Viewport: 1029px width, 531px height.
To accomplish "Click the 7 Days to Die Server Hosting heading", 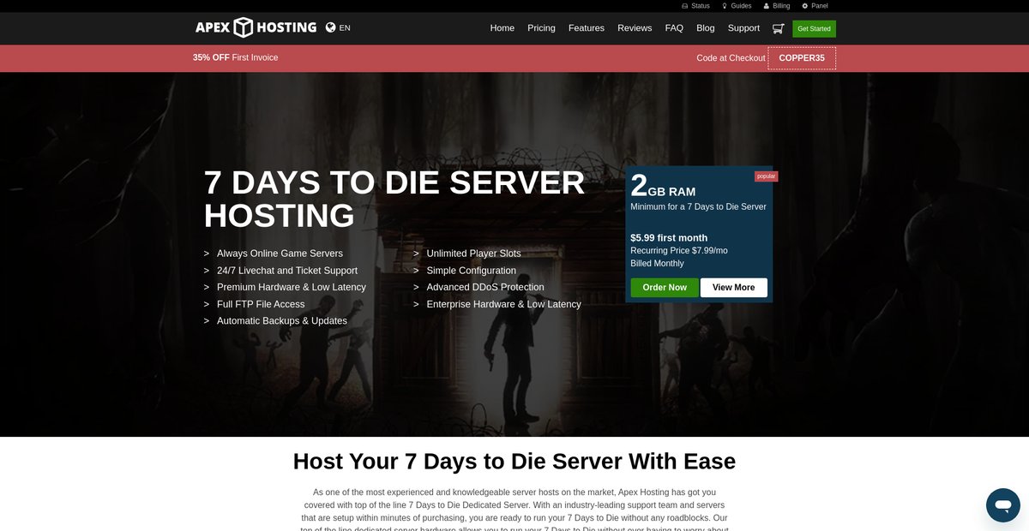I will point(394,199).
